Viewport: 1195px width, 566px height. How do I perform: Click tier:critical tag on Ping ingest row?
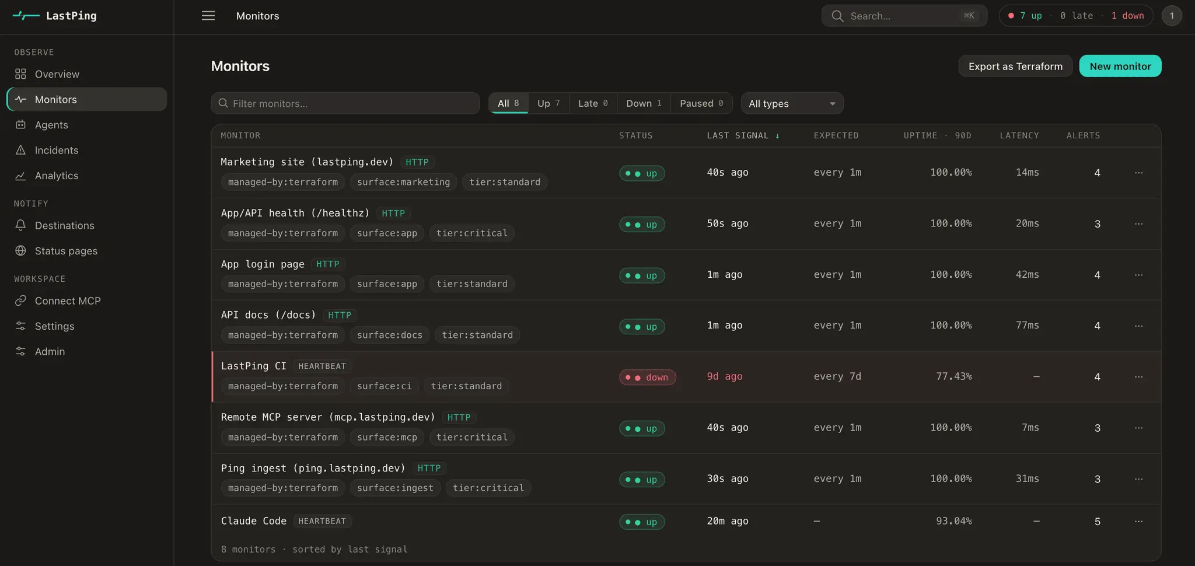click(x=488, y=488)
